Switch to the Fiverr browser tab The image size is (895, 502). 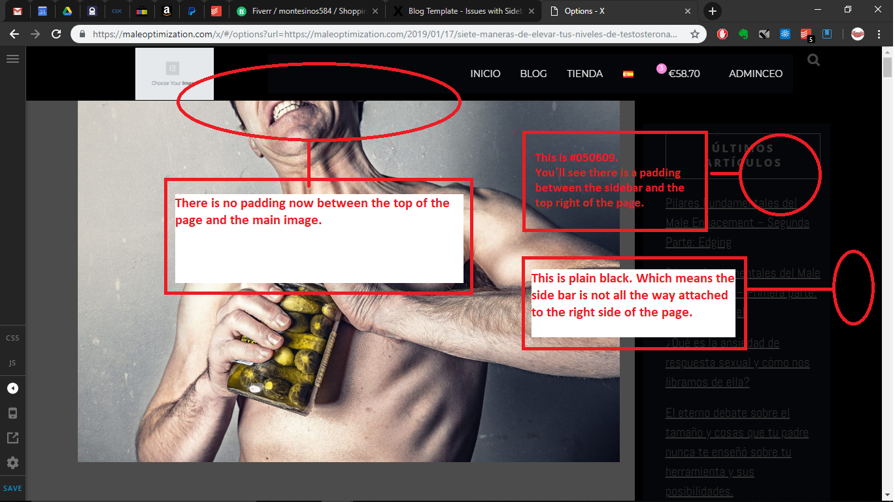(309, 11)
